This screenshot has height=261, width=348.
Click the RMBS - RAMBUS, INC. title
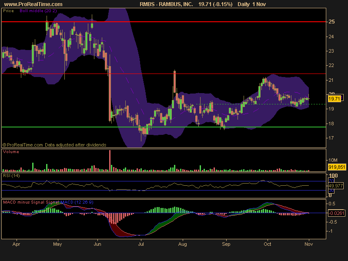pyautogui.click(x=166, y=4)
